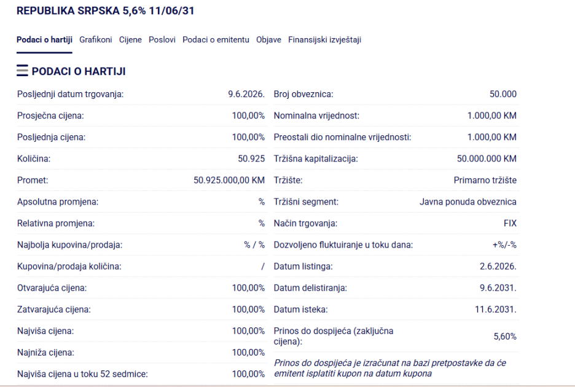
Task: Click the Posljednja cijena value 100,00%
Action: click(248, 137)
